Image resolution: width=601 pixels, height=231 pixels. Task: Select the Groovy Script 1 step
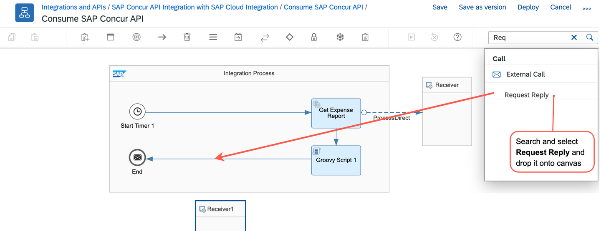(336, 160)
